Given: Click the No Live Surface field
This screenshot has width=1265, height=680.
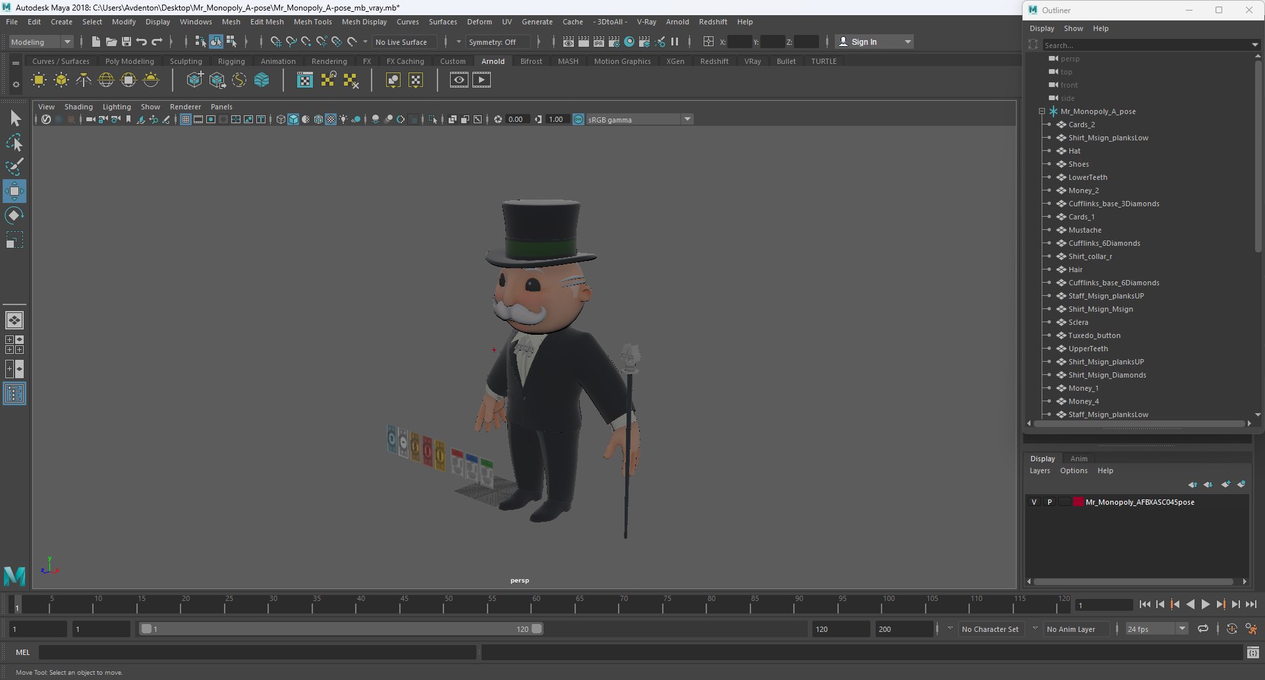Looking at the screenshot, I should 404,42.
